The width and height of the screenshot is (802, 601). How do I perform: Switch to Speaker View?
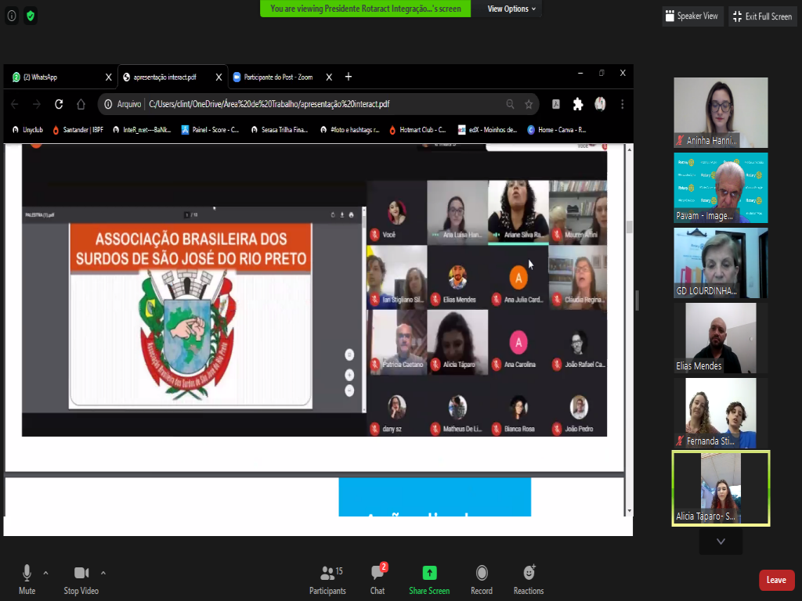pyautogui.click(x=692, y=16)
